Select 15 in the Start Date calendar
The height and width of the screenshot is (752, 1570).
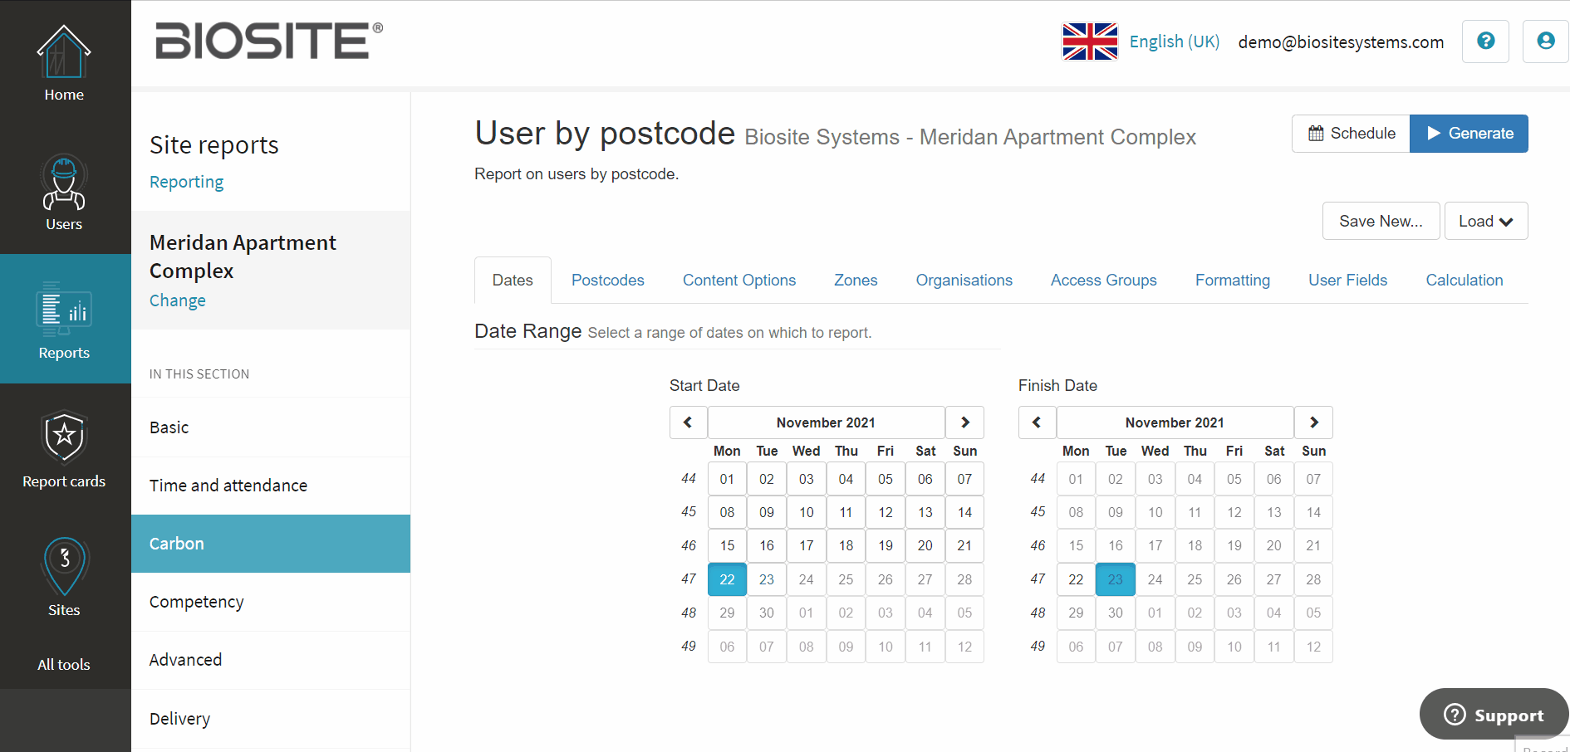click(727, 545)
